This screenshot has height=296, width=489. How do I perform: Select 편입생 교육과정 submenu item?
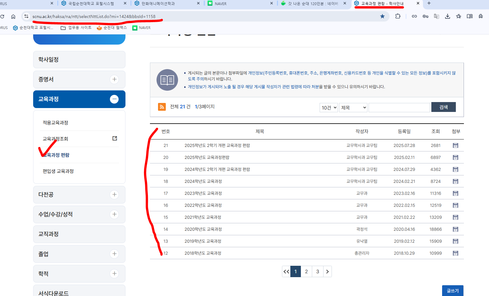click(x=58, y=171)
